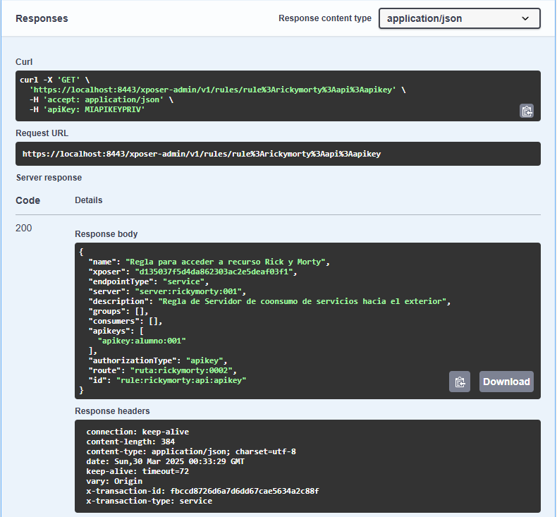Open the Response content type dropdown
Screen dimensions: 557x517
click(x=459, y=18)
